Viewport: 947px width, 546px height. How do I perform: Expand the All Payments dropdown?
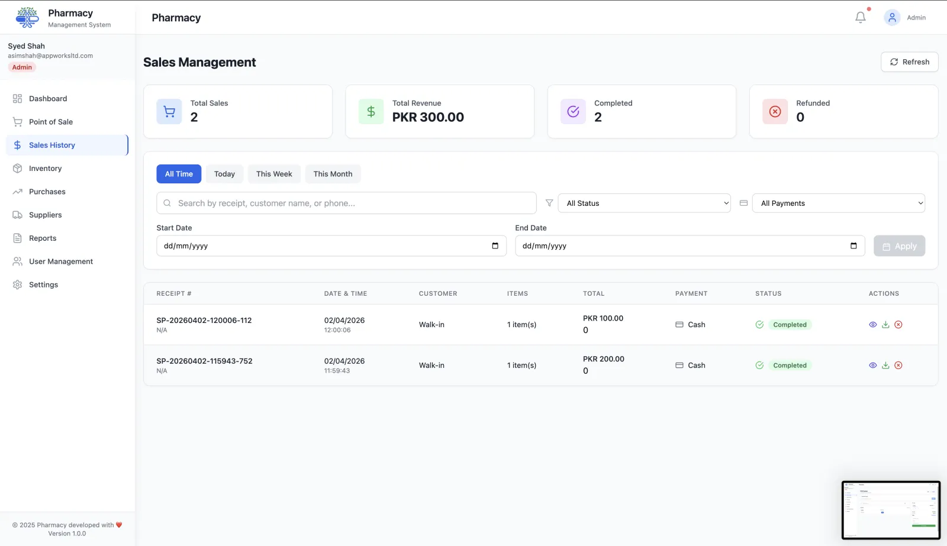pos(839,203)
